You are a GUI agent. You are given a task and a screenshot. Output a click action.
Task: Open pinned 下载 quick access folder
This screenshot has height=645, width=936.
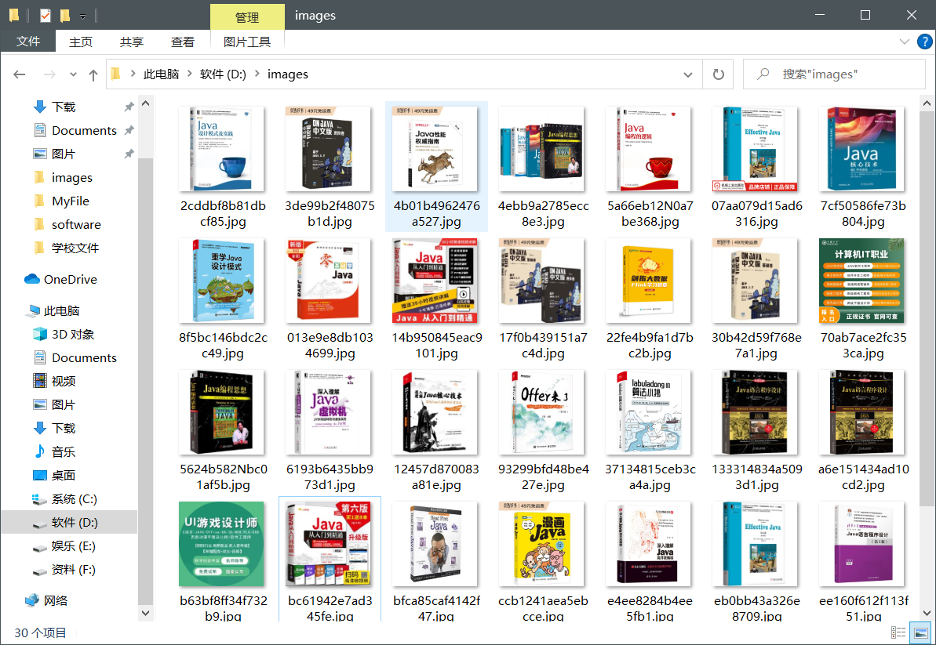(x=54, y=107)
